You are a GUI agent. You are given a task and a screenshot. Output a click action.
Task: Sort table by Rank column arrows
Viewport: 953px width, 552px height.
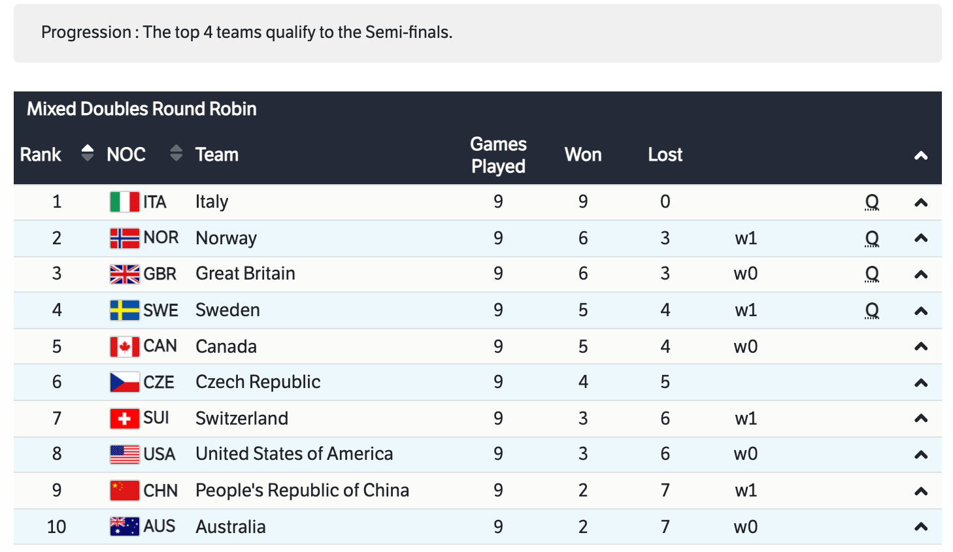click(87, 154)
